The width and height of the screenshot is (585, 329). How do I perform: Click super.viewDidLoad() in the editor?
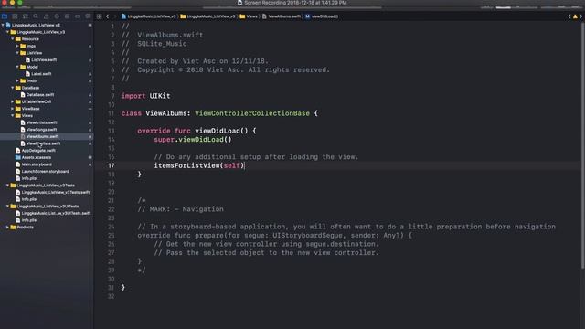click(193, 140)
